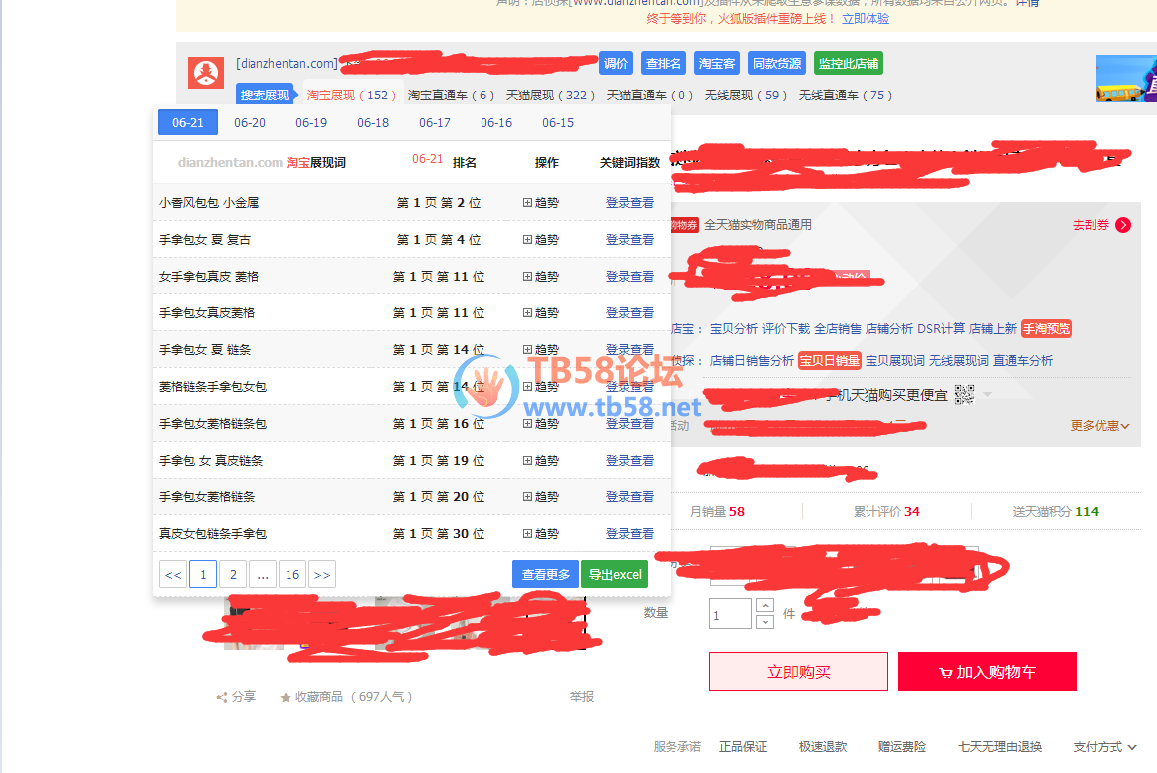Viewport: 1157px width, 773px height.
Task: Click the school bus banner image
Action: [1127, 79]
